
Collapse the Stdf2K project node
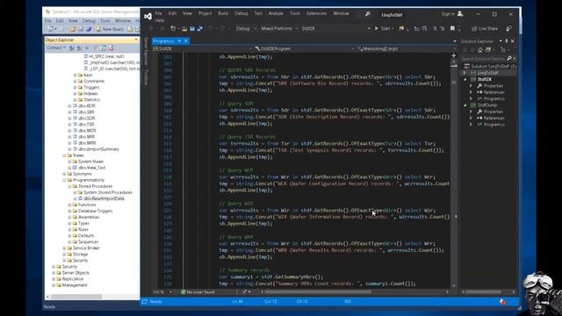click(465, 79)
